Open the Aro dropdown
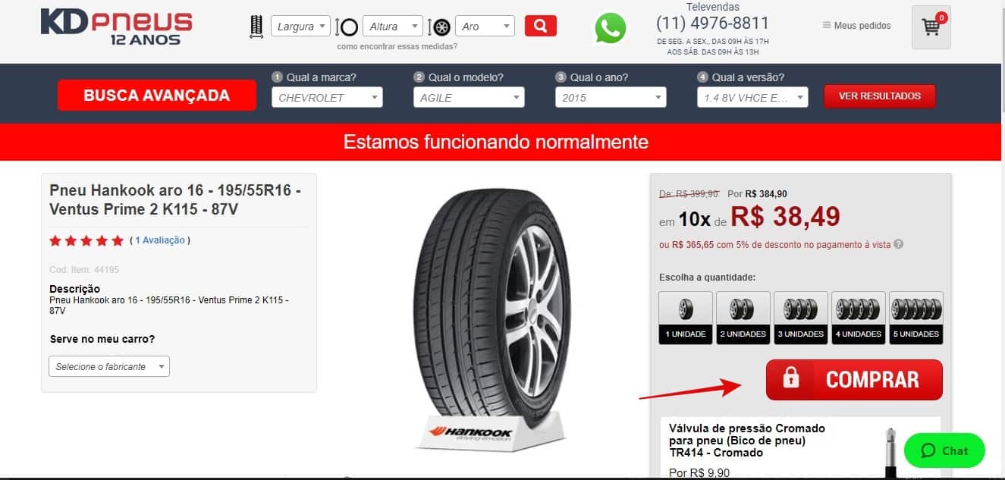Image resolution: width=1005 pixels, height=480 pixels. [x=485, y=27]
